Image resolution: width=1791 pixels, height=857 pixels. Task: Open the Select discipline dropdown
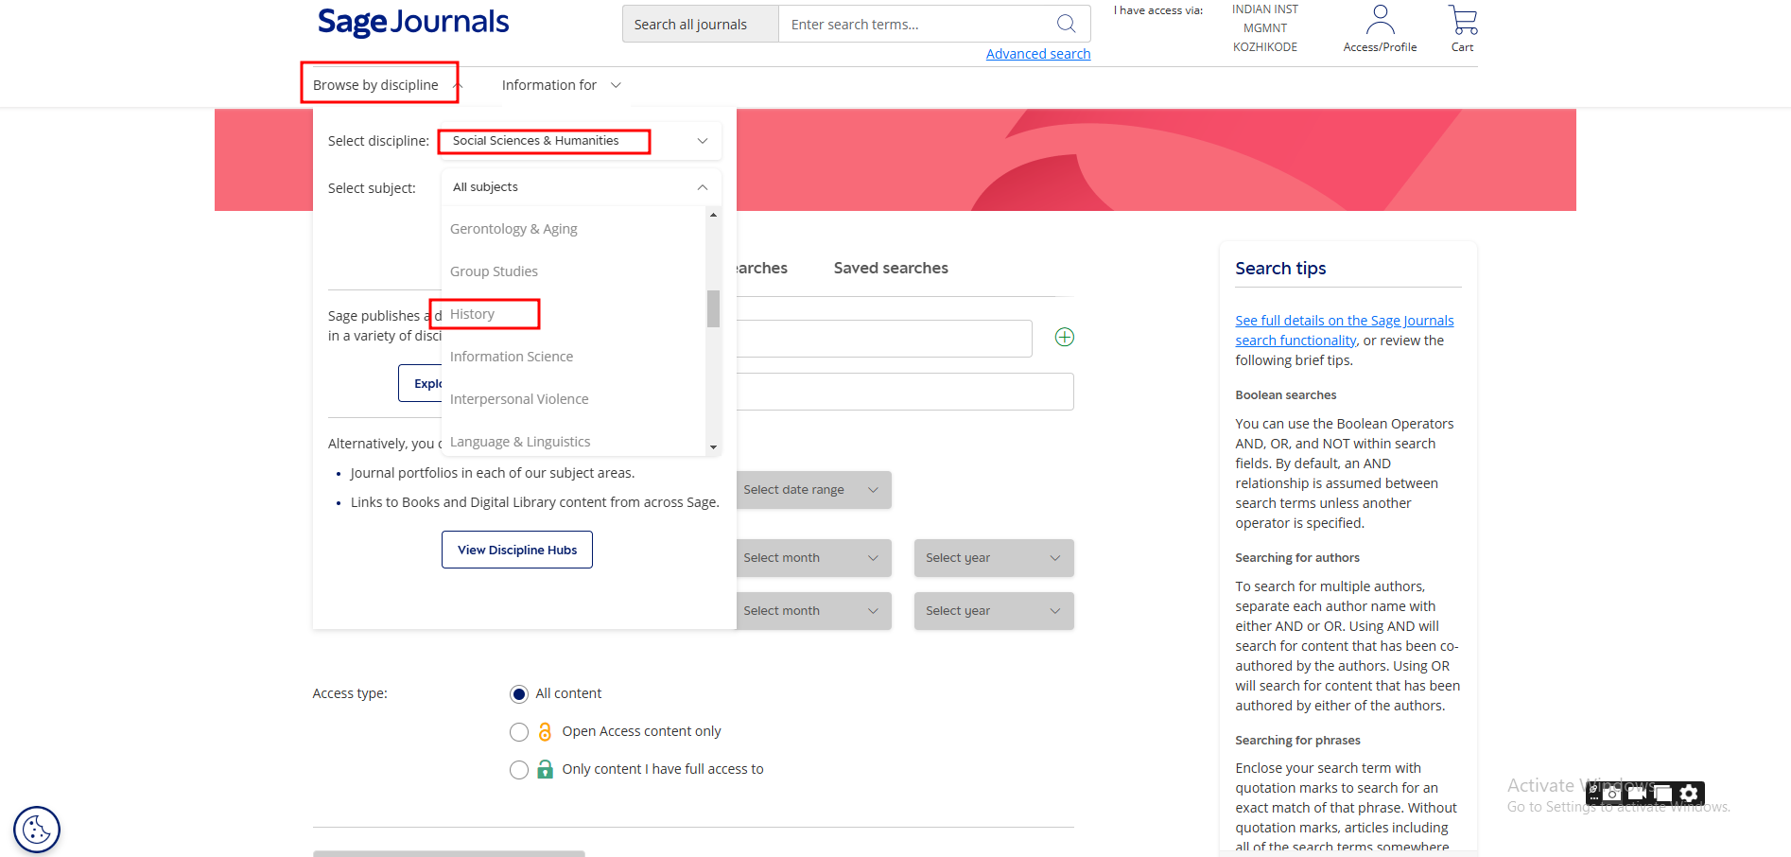(579, 141)
